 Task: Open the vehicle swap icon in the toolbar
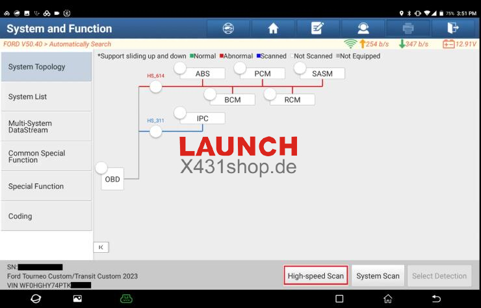pyautogui.click(x=228, y=29)
